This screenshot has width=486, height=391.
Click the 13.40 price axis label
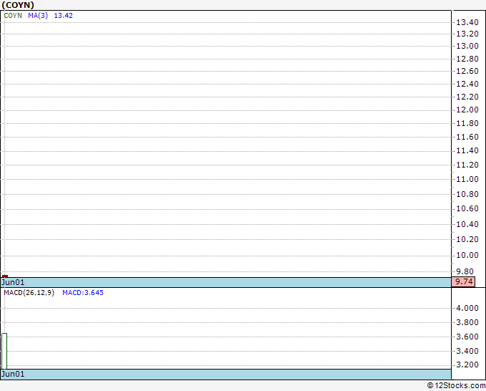click(x=467, y=22)
